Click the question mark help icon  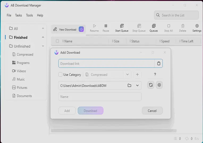pyautogui.click(x=155, y=74)
